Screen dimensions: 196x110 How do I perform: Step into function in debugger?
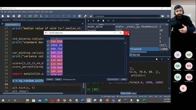click(58, 16)
